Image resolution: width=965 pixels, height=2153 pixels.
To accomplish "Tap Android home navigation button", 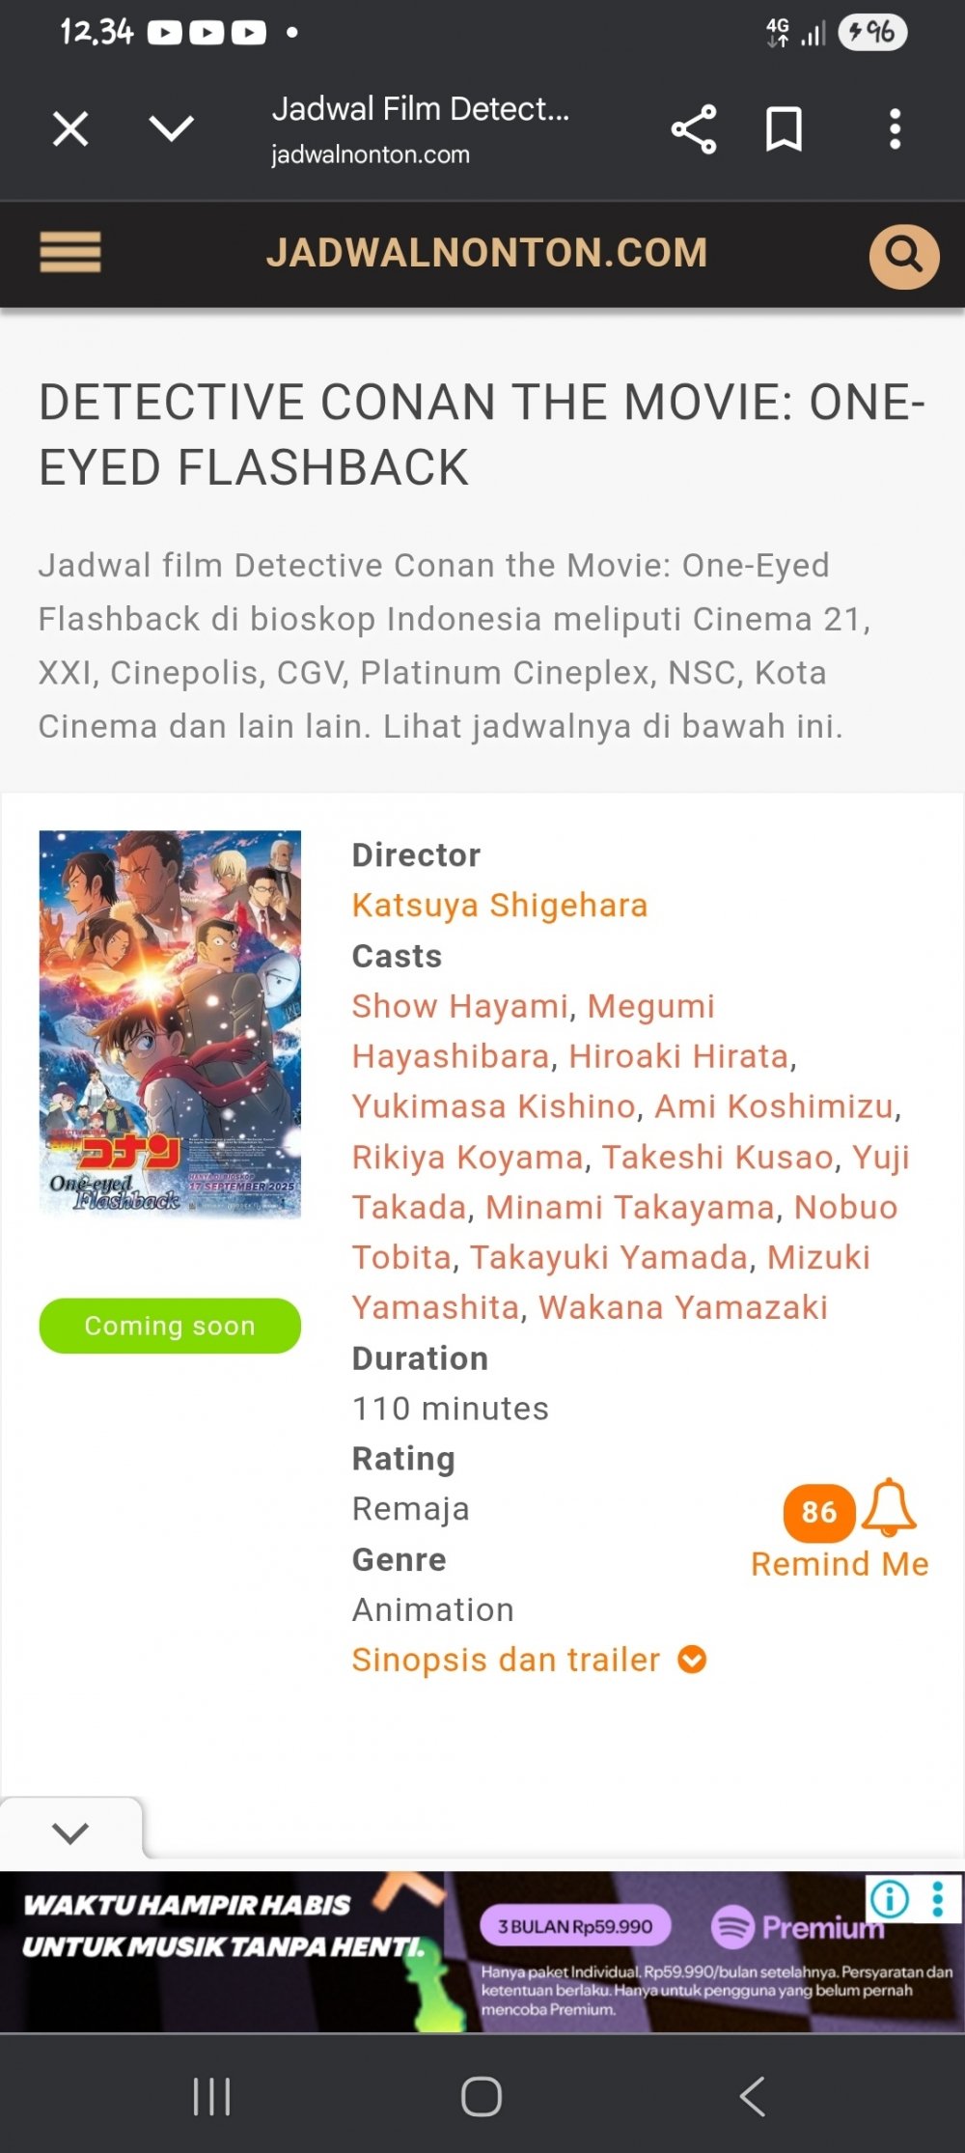I will tap(482, 2096).
